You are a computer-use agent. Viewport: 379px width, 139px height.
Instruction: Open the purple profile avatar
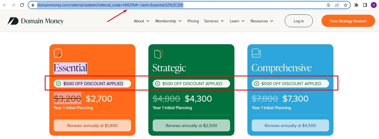click(374, 5)
